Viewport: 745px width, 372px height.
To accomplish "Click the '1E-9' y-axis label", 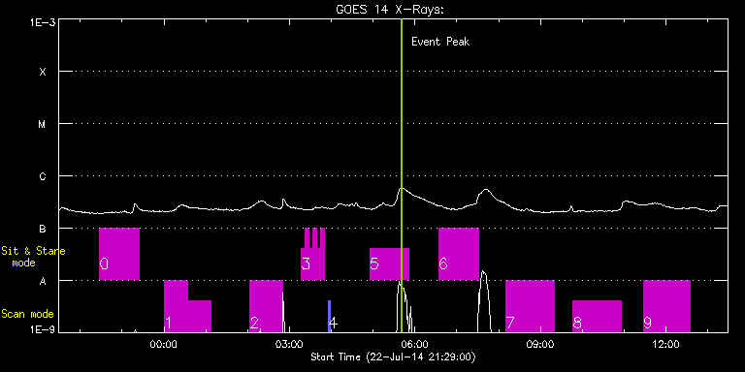I will (43, 328).
